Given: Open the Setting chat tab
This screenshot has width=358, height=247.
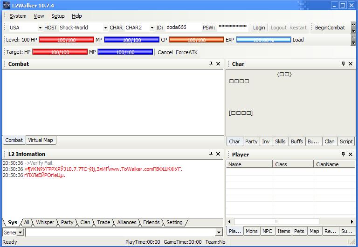Looking at the screenshot, I should (174, 222).
